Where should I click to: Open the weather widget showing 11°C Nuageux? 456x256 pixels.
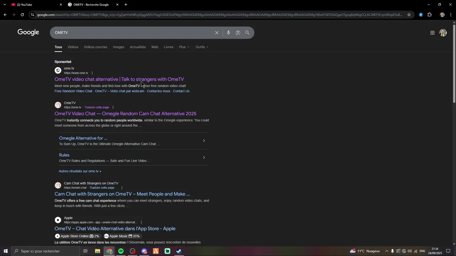(x=365, y=251)
